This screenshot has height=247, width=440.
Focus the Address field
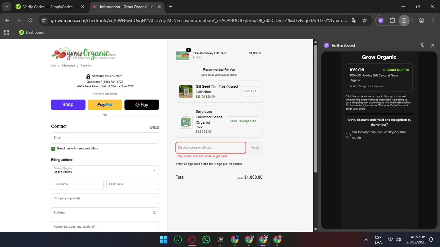tap(105, 213)
